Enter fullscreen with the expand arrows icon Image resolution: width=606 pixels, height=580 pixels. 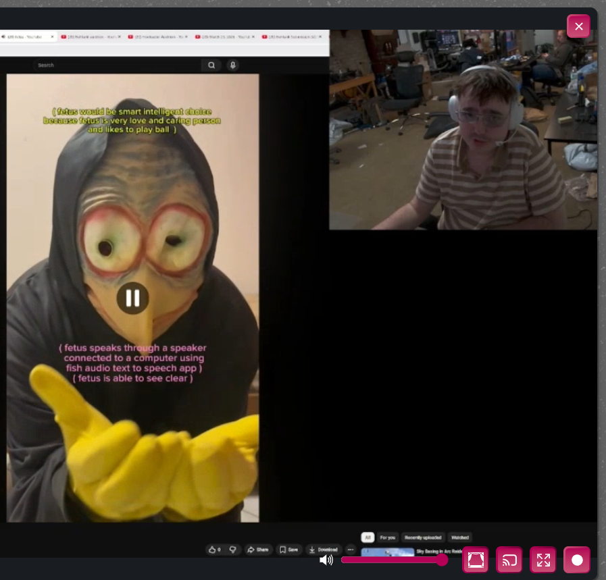[542, 560]
